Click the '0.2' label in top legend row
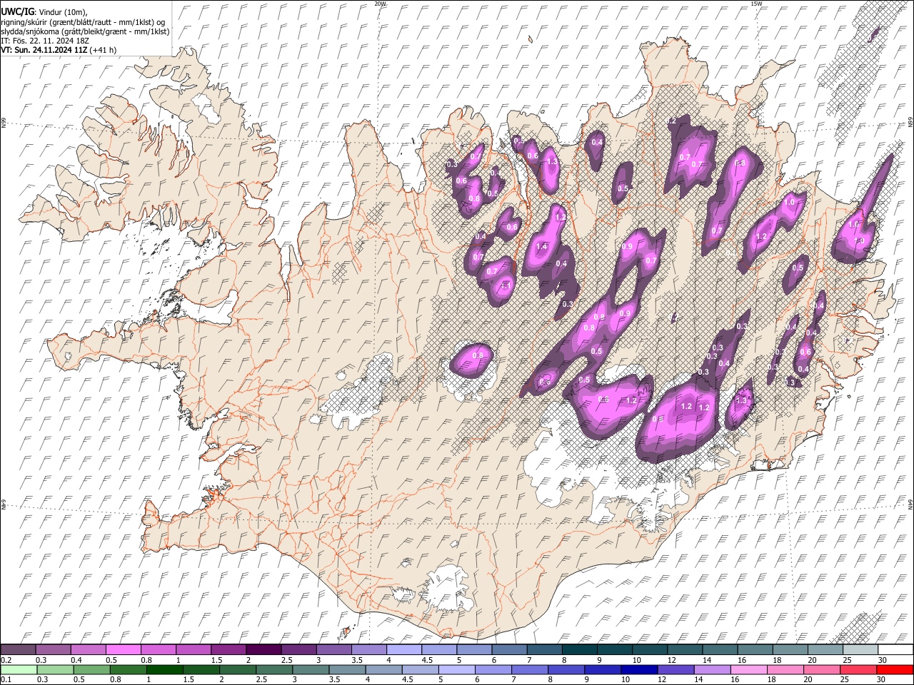Viewport: 914px width, 685px height. [x=6, y=659]
